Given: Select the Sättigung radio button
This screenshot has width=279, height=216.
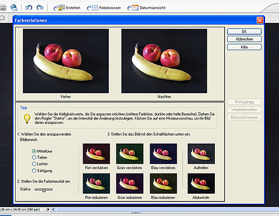Looking at the screenshot, I should pos(34,171).
